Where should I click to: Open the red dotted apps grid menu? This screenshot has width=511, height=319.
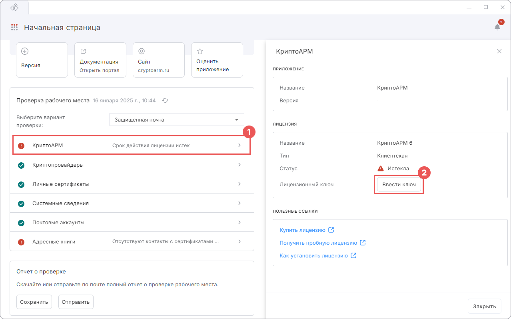(x=14, y=27)
